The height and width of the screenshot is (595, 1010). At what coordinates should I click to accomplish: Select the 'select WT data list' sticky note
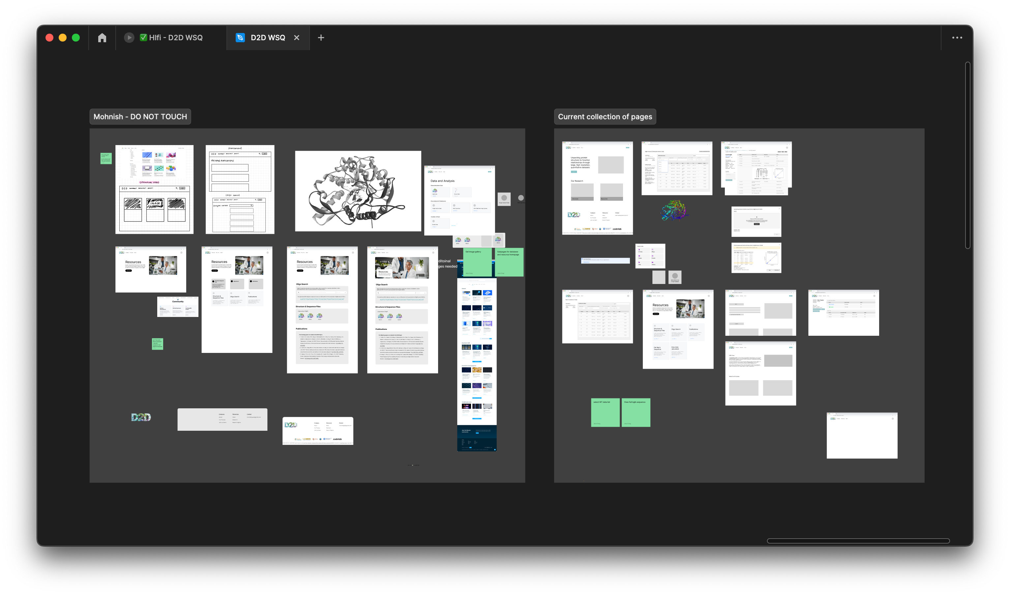(605, 413)
